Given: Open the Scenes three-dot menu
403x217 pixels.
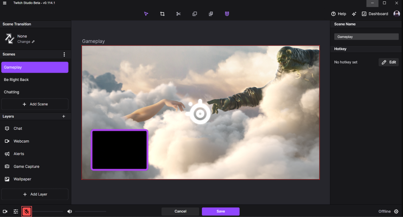Looking at the screenshot, I should click(x=64, y=54).
